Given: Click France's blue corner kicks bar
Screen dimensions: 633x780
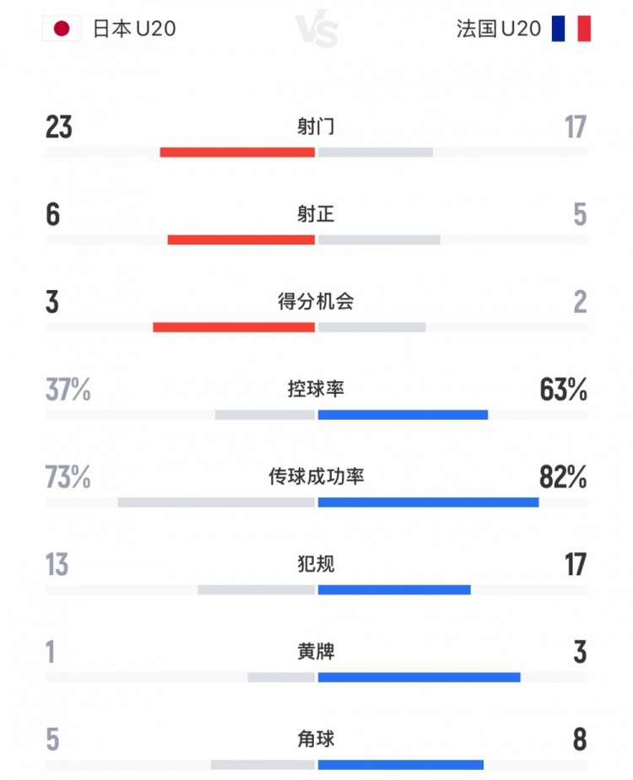Looking at the screenshot, I should tap(401, 765).
